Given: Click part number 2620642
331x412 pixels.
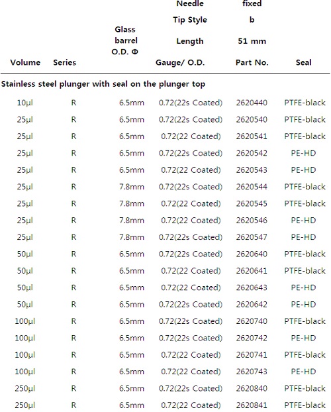Looking at the screenshot, I should pos(252,304).
